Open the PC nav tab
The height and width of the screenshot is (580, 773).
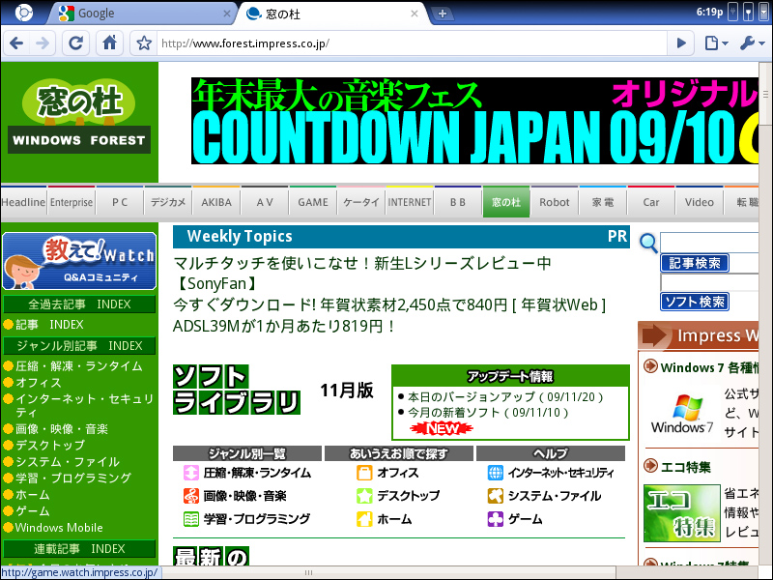click(120, 202)
